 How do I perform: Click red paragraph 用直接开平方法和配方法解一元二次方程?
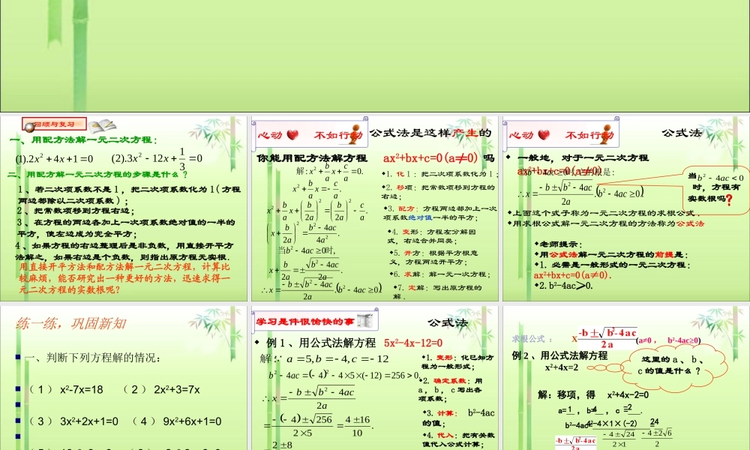pyautogui.click(x=124, y=277)
